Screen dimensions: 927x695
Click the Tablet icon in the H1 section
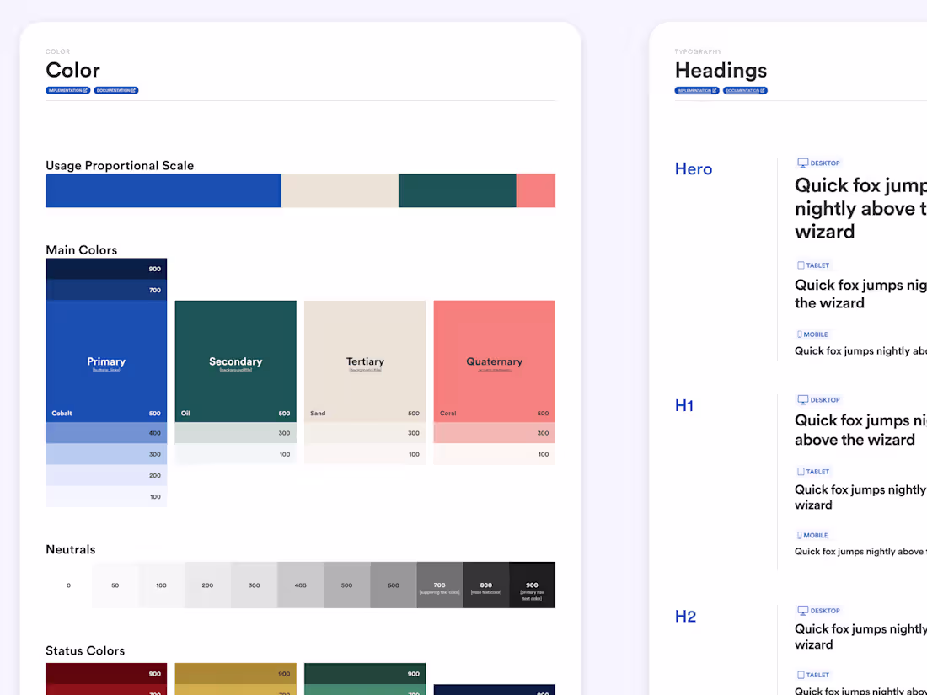point(801,472)
